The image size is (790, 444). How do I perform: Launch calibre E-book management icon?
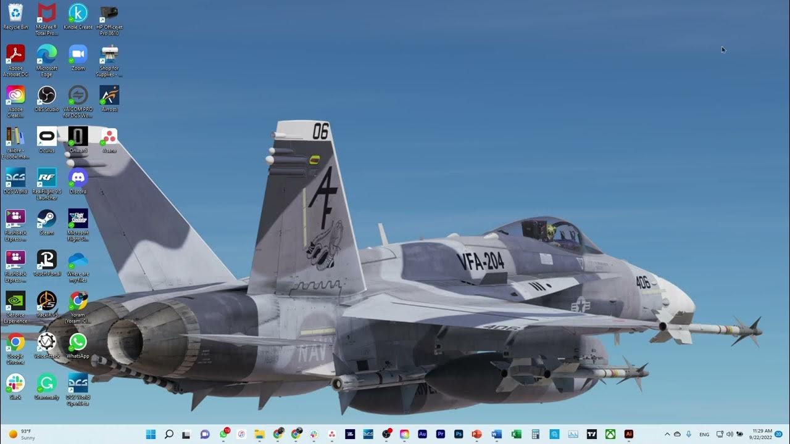click(15, 142)
